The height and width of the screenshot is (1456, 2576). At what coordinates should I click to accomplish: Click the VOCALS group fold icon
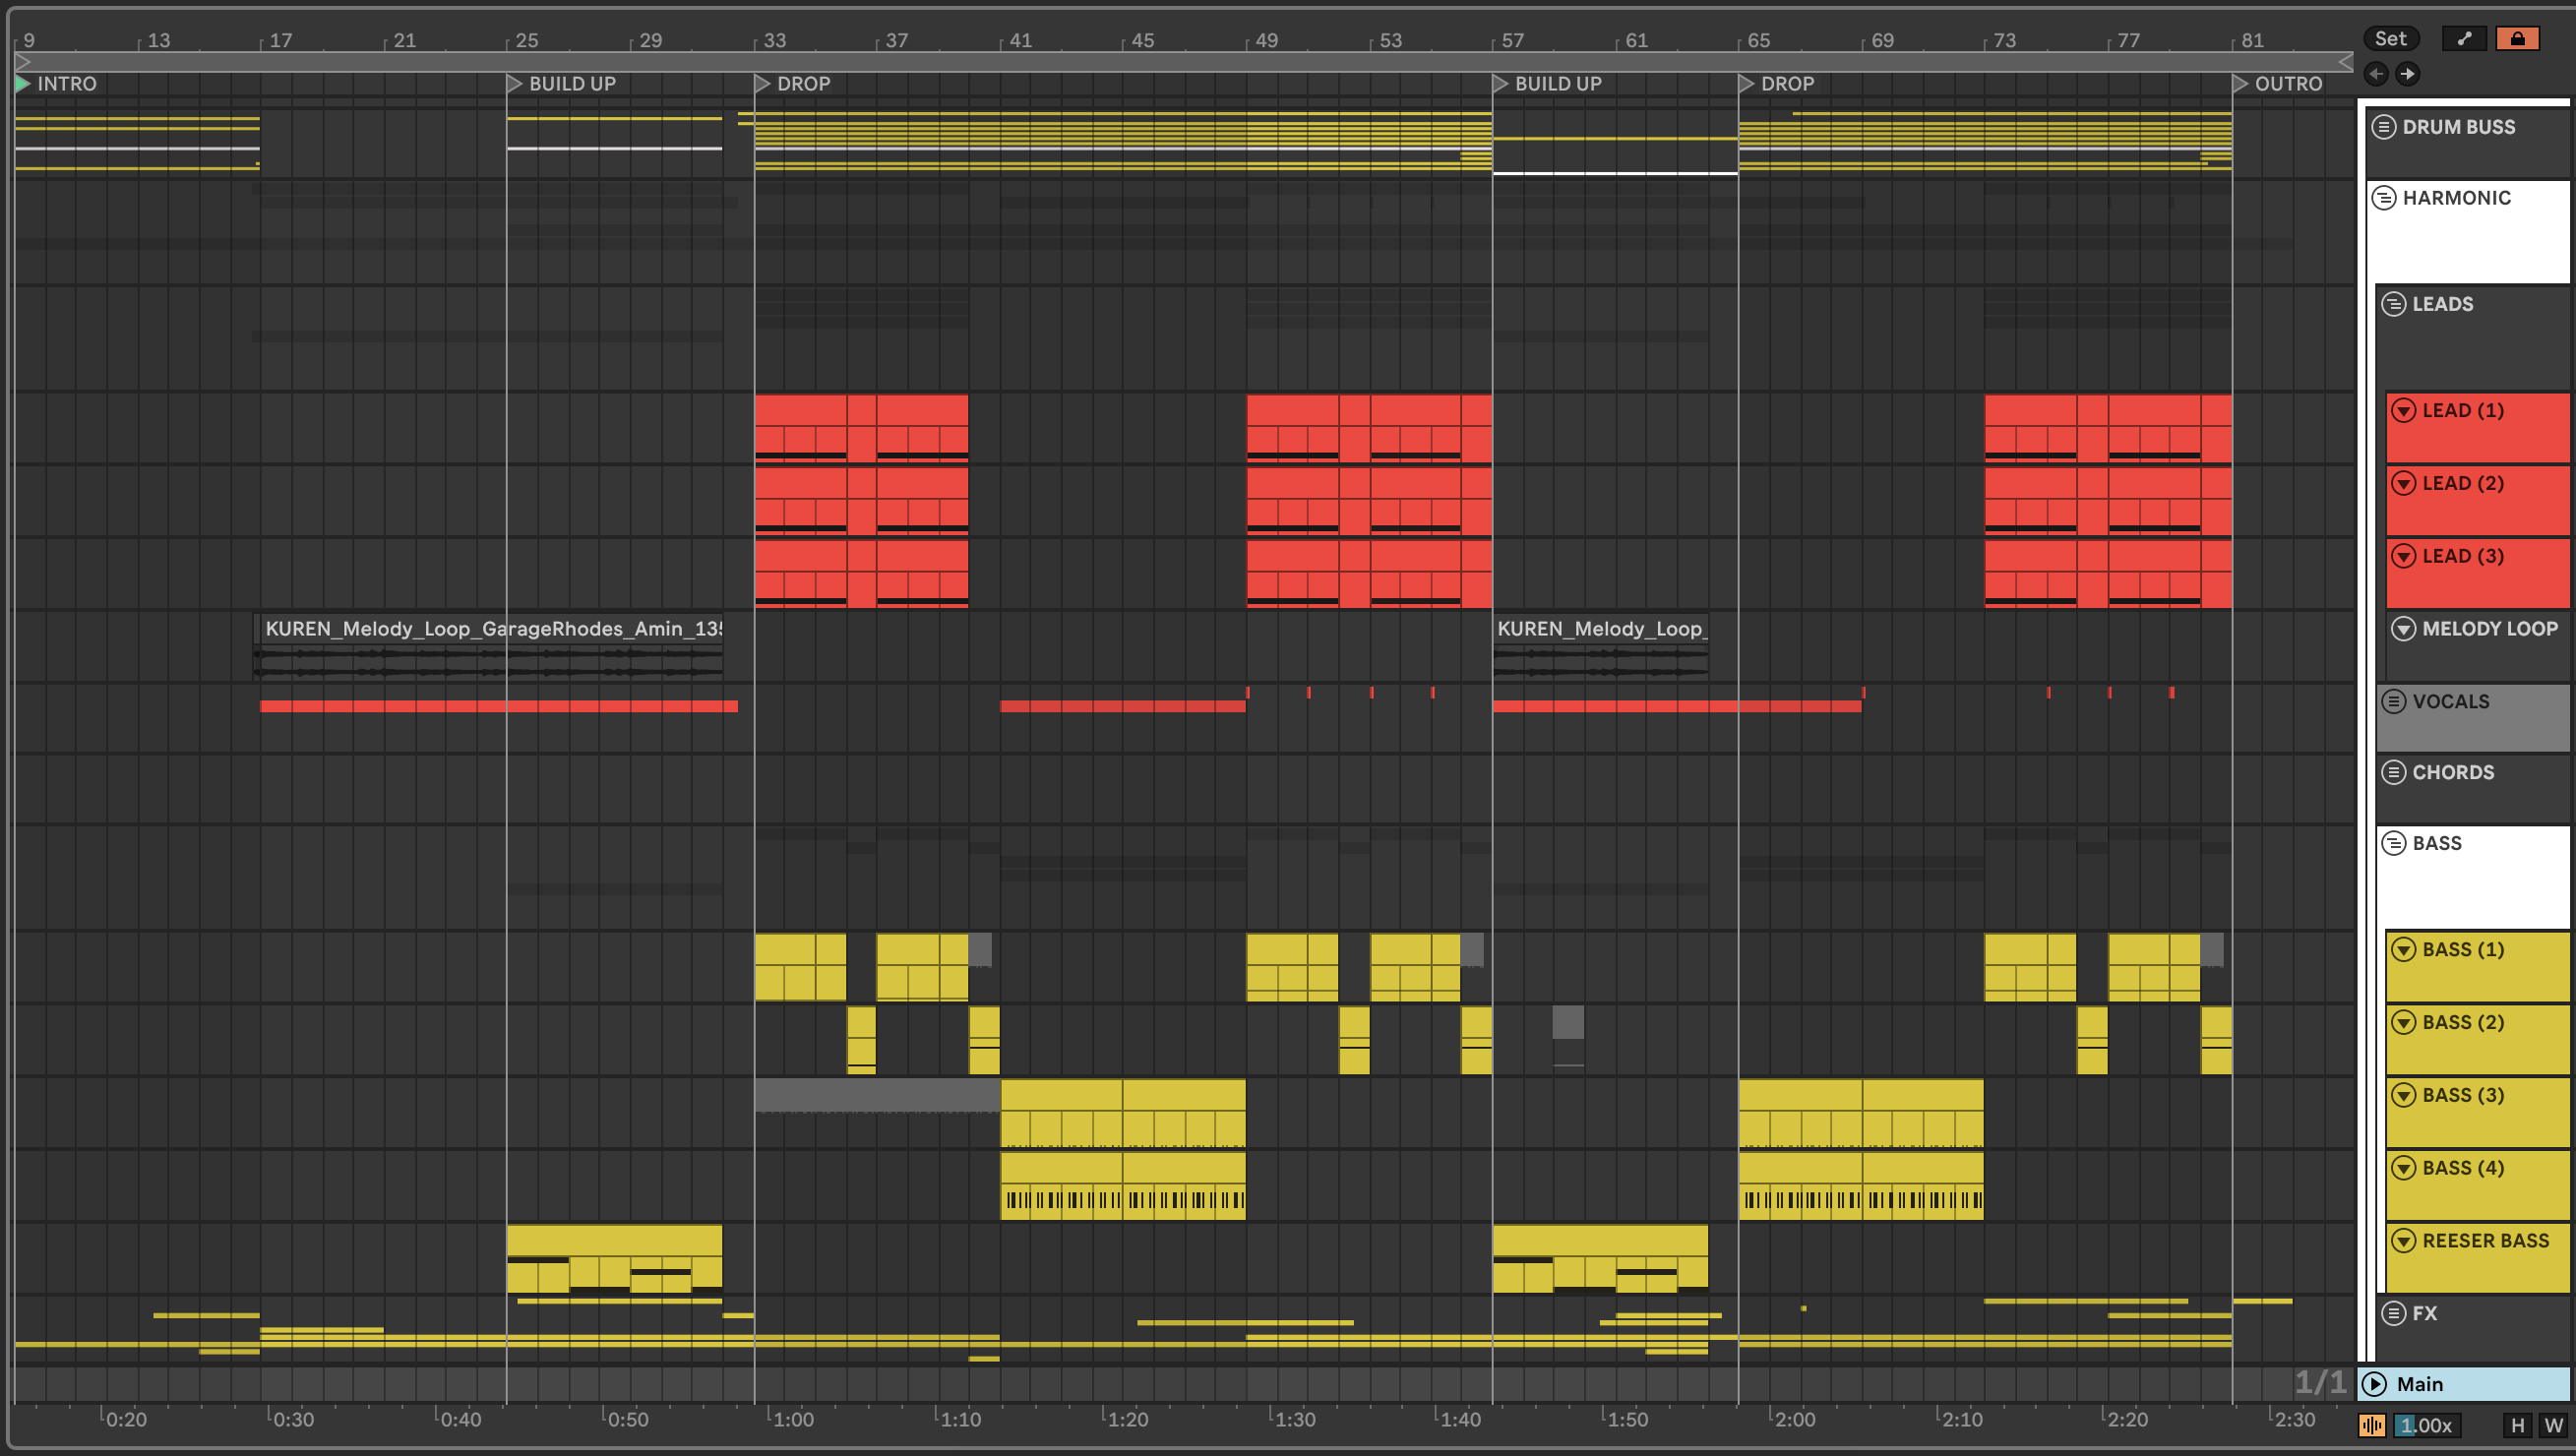pyautogui.click(x=2394, y=702)
